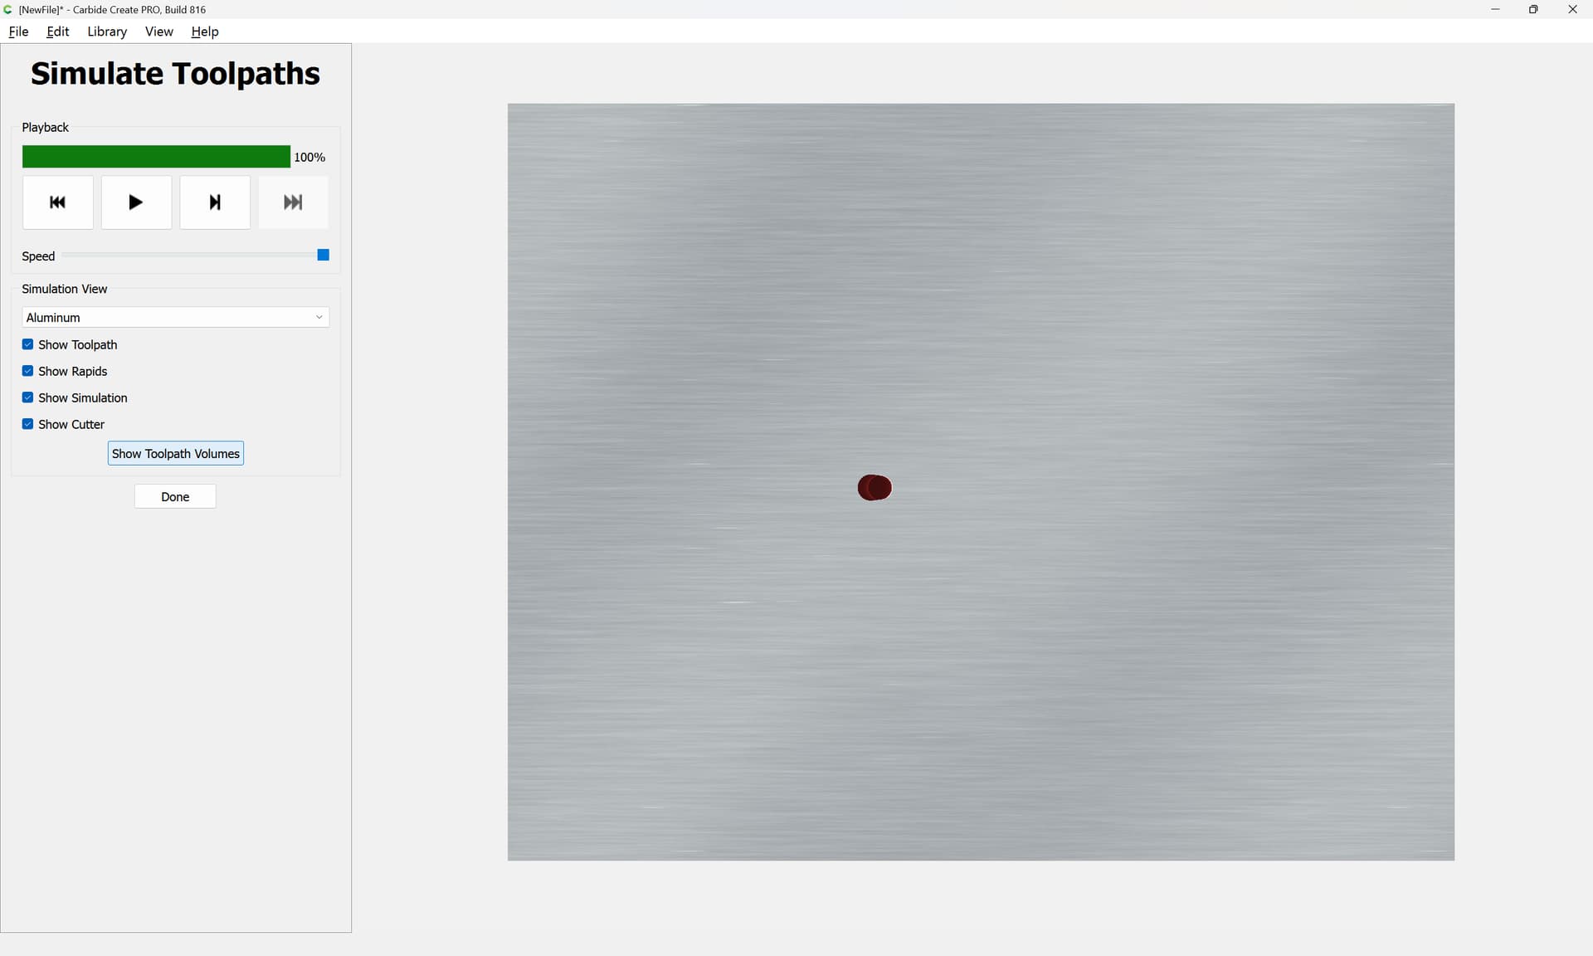This screenshot has width=1593, height=956.
Task: Hide the cutter via Show Cutter
Action: click(x=28, y=424)
